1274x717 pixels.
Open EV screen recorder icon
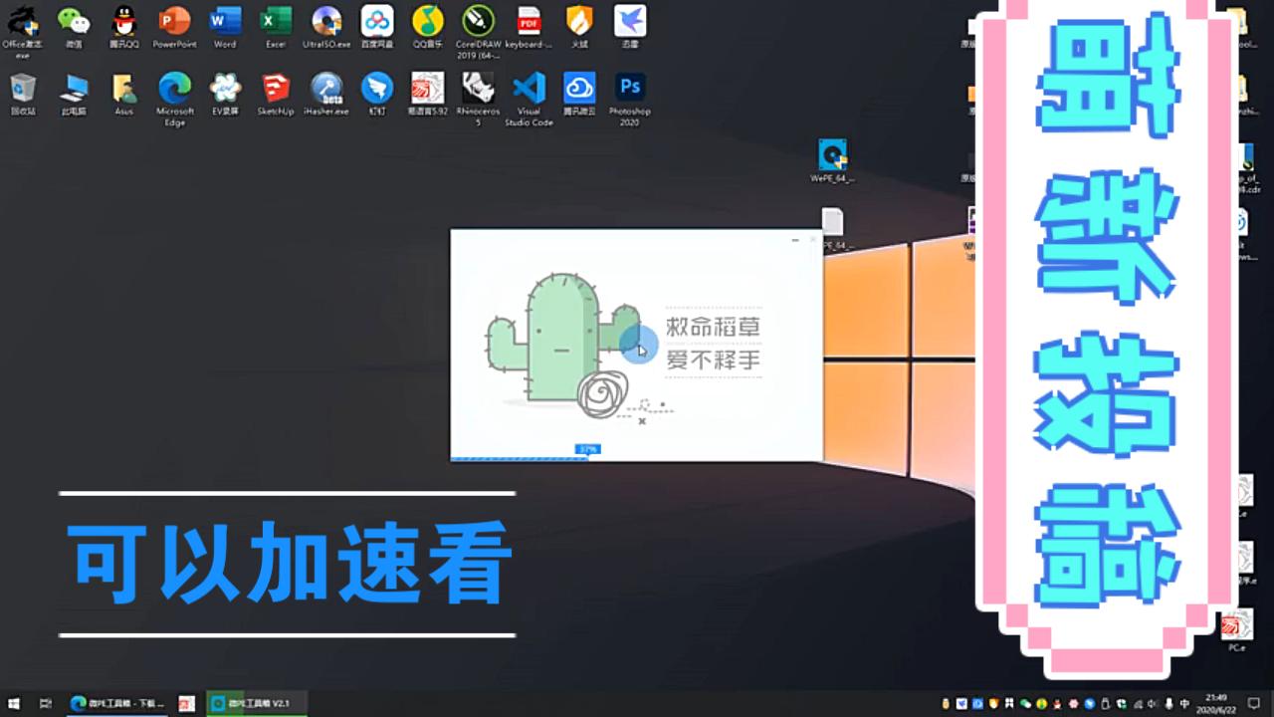[225, 95]
